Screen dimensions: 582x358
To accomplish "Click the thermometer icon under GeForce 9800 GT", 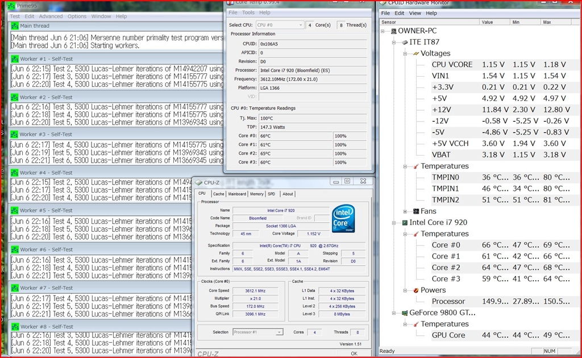I will (x=416, y=324).
